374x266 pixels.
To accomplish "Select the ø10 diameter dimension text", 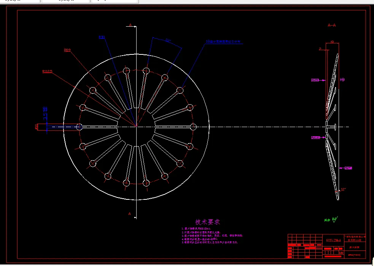I will coord(37,126).
